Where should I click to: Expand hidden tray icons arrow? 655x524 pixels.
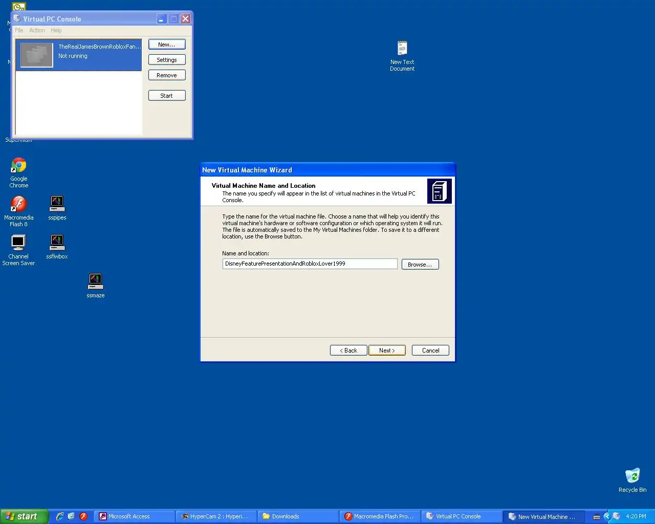pyautogui.click(x=607, y=516)
